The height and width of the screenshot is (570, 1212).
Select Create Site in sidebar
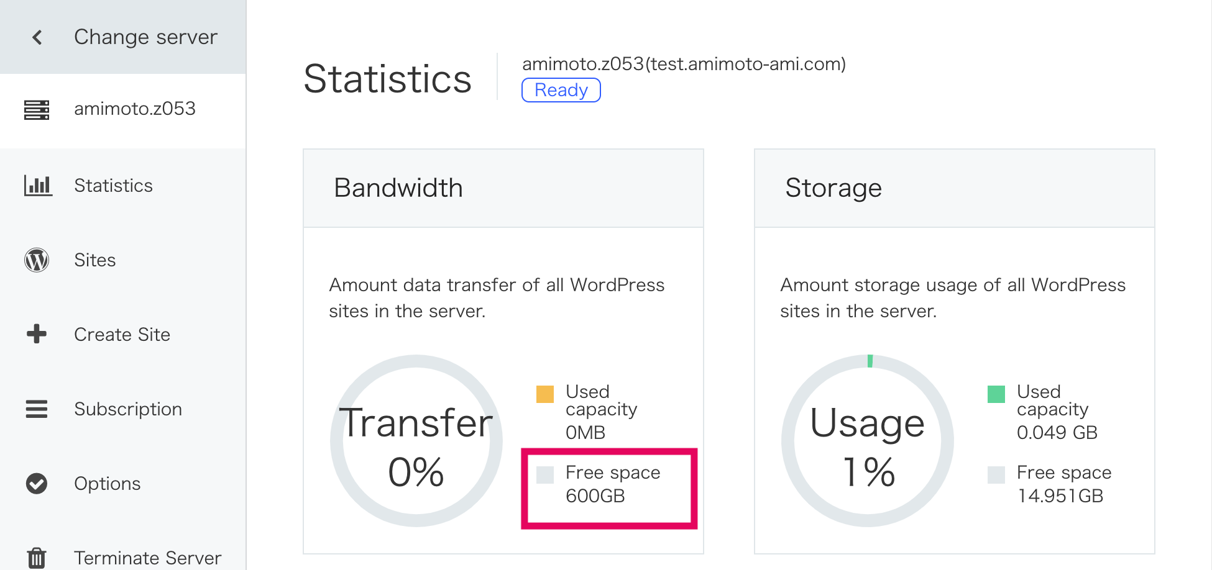123,335
